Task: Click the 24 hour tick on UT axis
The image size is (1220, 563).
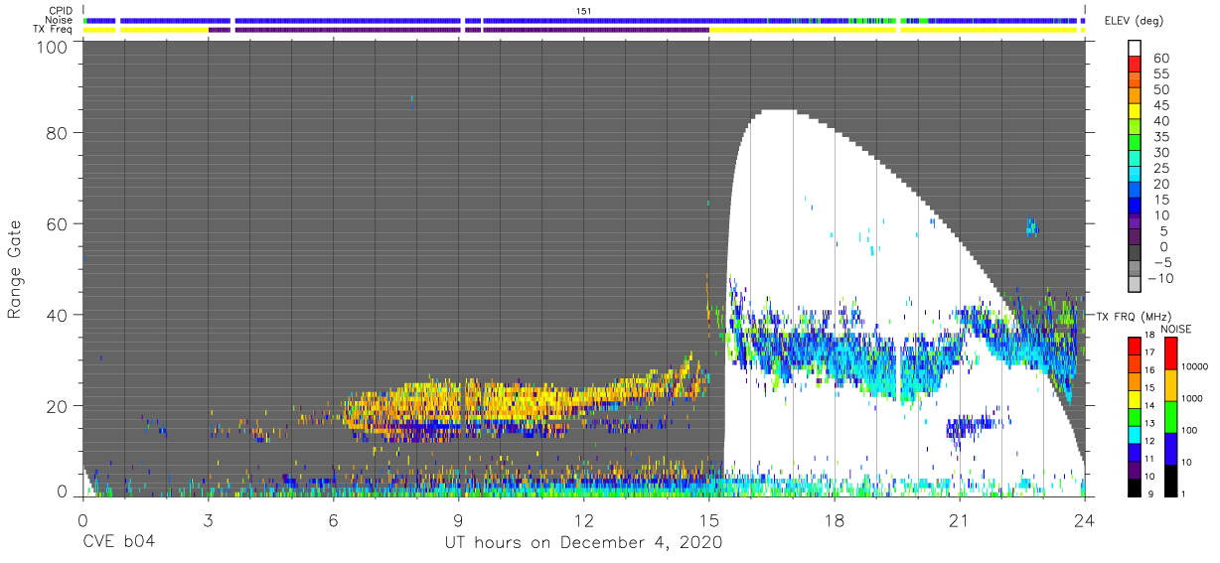Action: click(x=1085, y=519)
